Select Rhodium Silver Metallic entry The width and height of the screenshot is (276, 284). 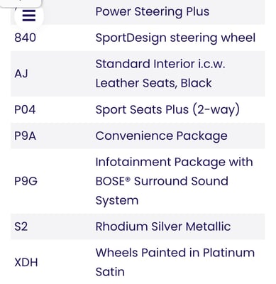pos(163,226)
